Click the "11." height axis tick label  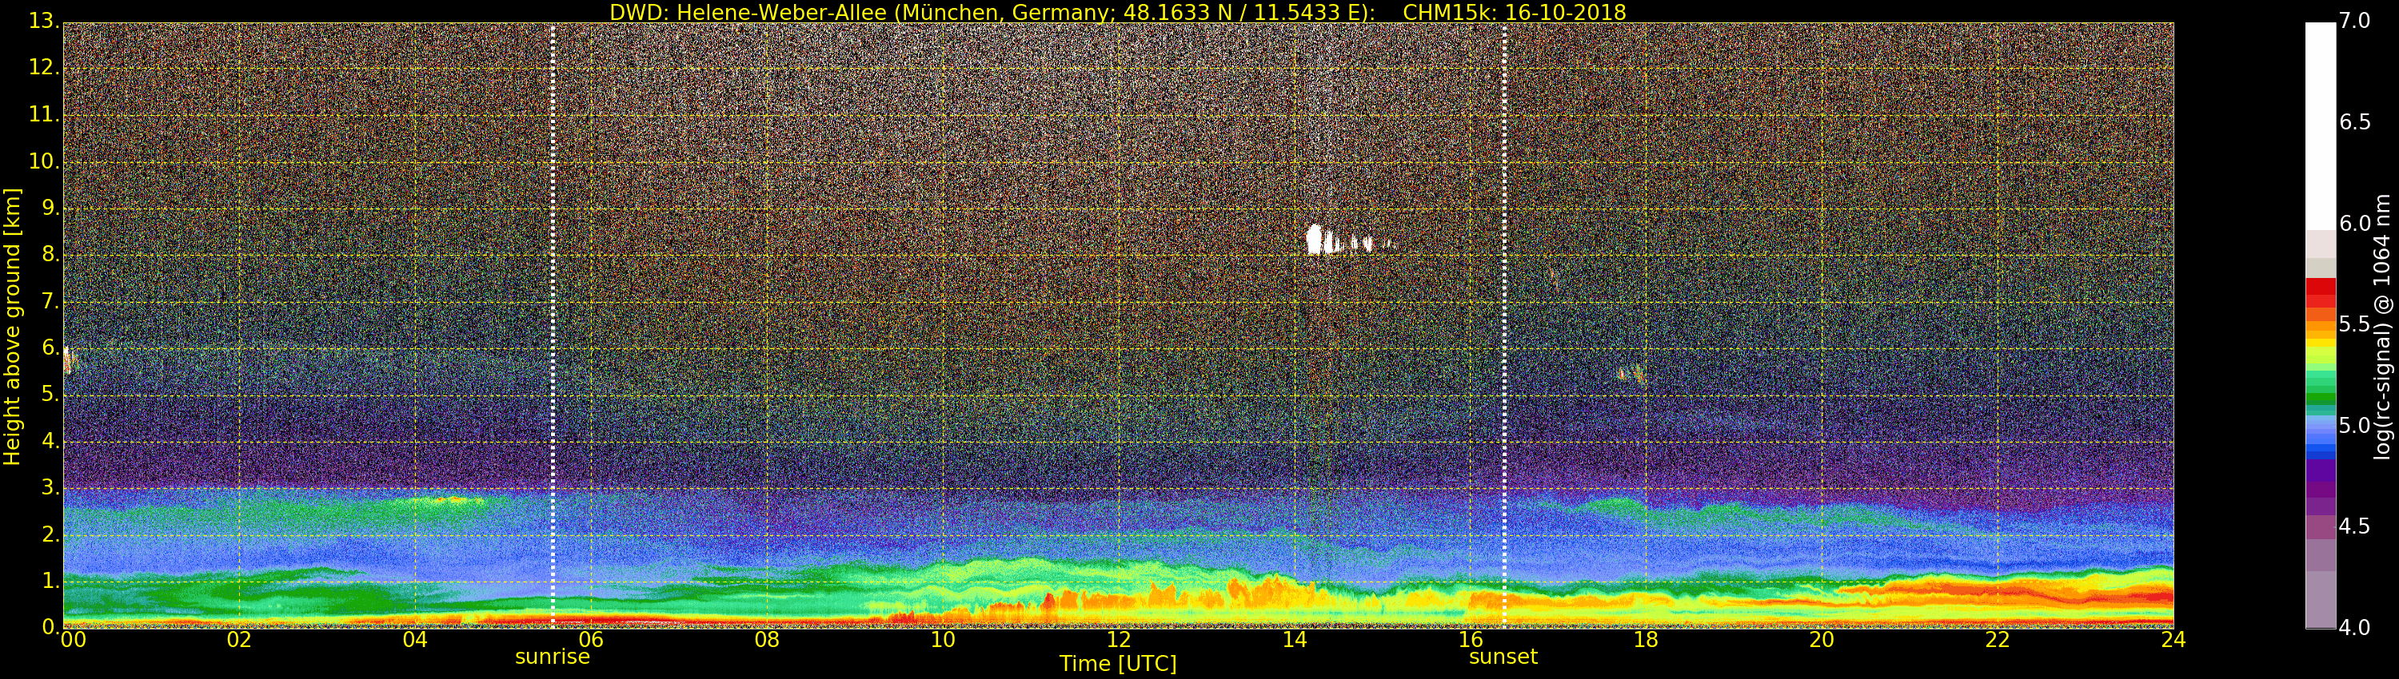point(44,114)
